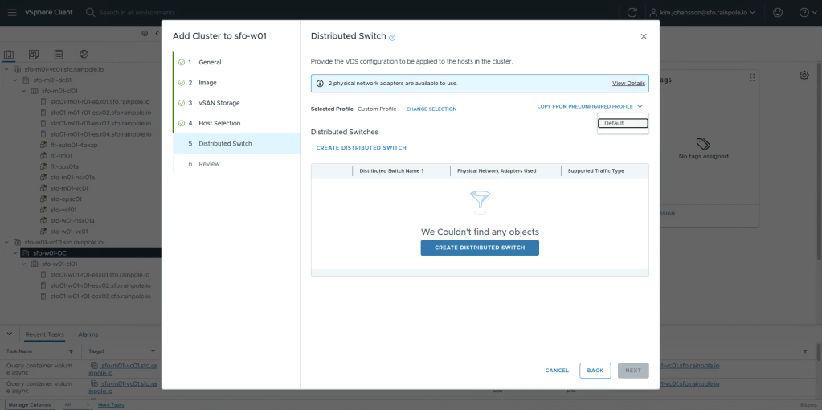Image resolution: width=822 pixels, height=410 pixels.
Task: Click the feedback smiley icon
Action: tap(777, 12)
